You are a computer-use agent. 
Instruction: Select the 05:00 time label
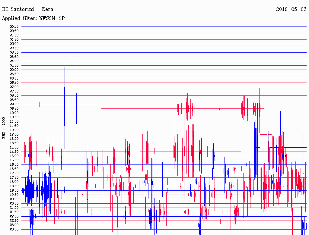(x=14, y=70)
